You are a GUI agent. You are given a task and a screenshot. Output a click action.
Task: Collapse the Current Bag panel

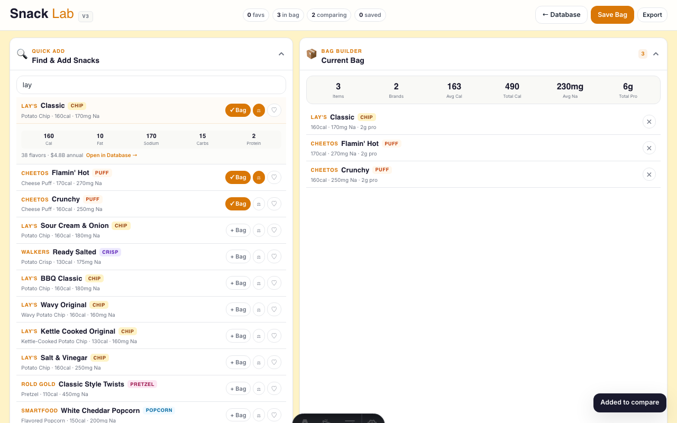pyautogui.click(x=656, y=54)
